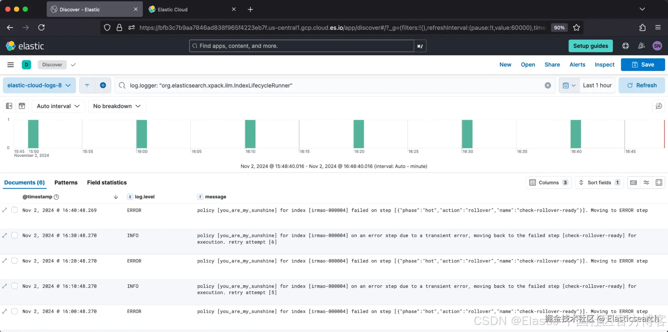The width and height of the screenshot is (668, 332).
Task: Select the 16:30:48.270 row checkbox
Action: point(14,236)
